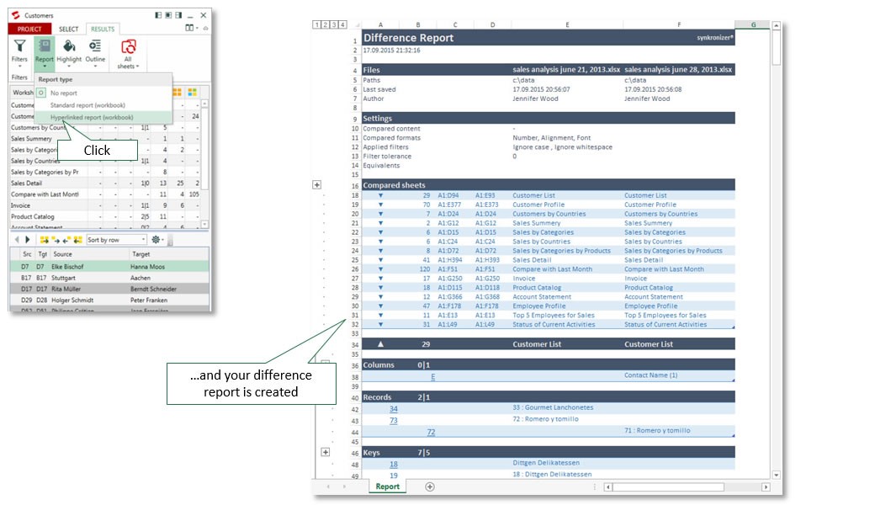Select the Product Catalog worksheet row

point(105,216)
